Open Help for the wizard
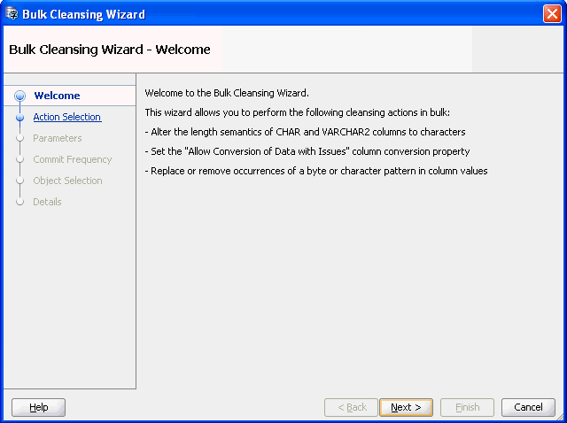Image resolution: width=567 pixels, height=423 pixels. click(x=38, y=407)
